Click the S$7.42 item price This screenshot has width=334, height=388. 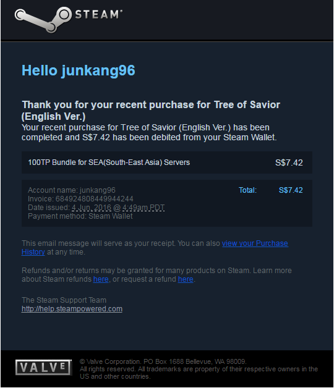(x=289, y=162)
